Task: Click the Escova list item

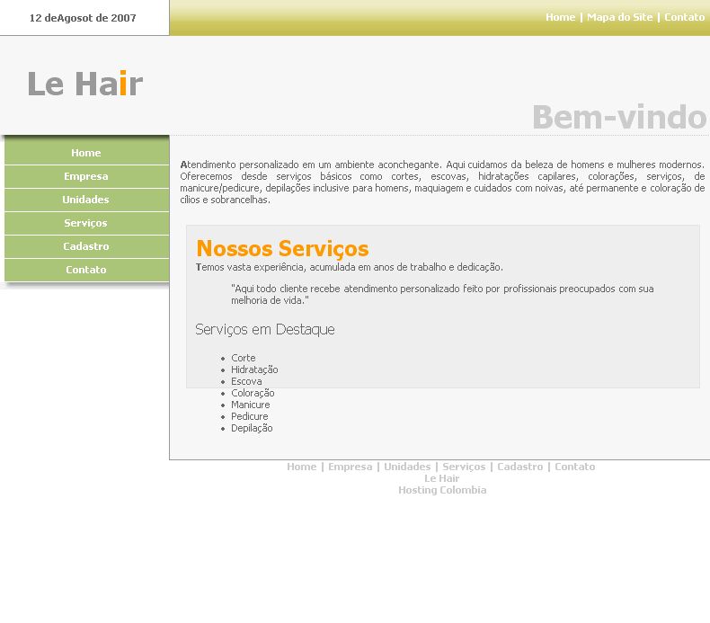Action: pyautogui.click(x=246, y=381)
